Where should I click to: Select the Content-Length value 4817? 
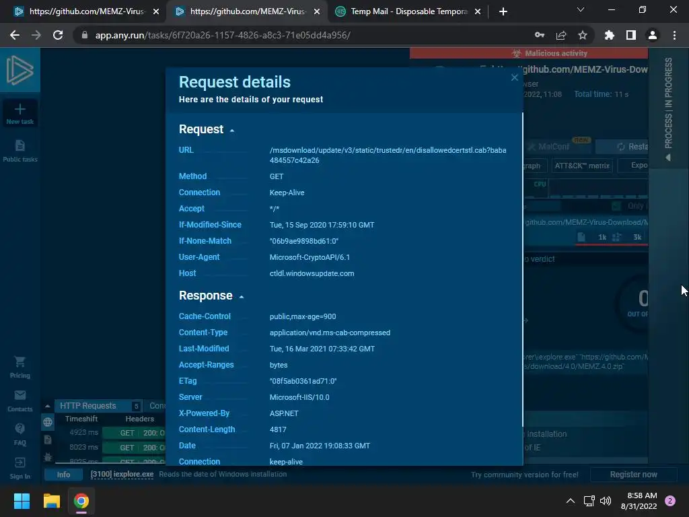[278, 429]
